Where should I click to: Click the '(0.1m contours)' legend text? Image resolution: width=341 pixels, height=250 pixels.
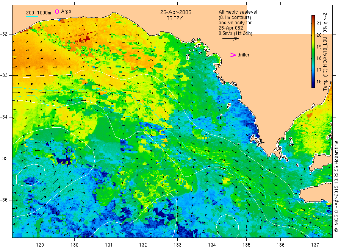click(x=235, y=17)
